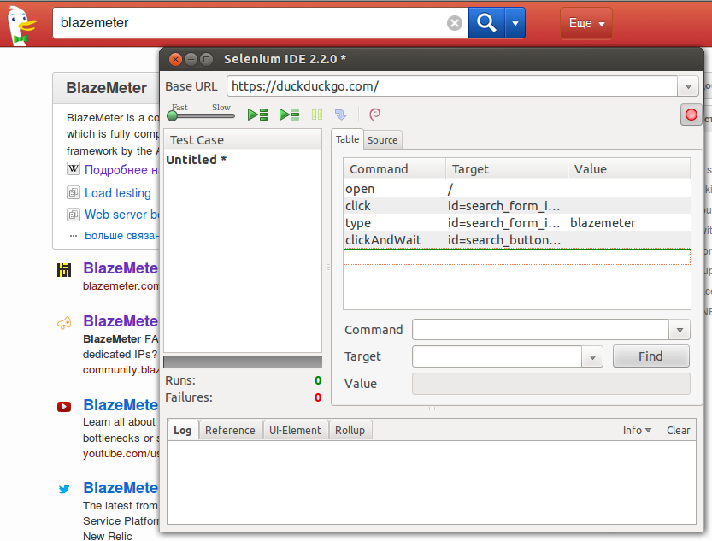Expand the Base URL history dropdown
This screenshot has height=541, width=712.
[x=688, y=86]
